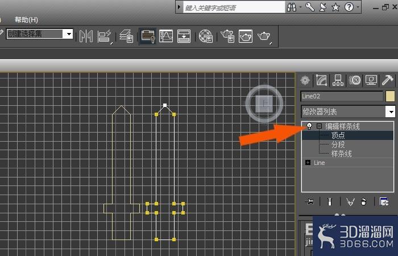Open the dropdown arrow beside Help icon
Viewport: 398px width, 256px height.
(358, 7)
